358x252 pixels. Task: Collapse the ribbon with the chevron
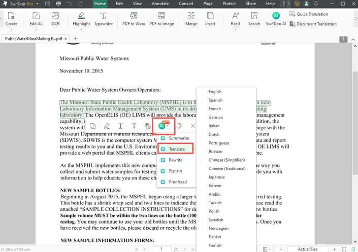click(353, 40)
